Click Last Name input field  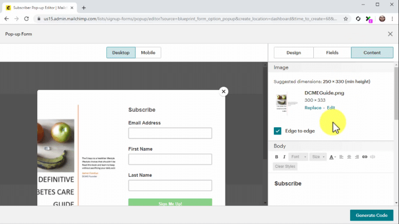point(170,186)
